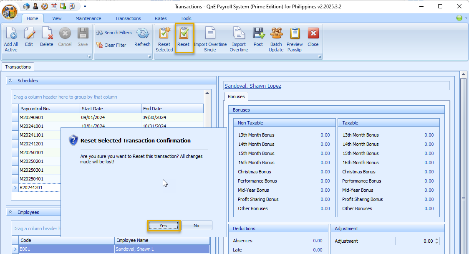Viewport: 469px width, 254px height.
Task: Sort by Paycontrol No. column header
Action: click(x=49, y=109)
